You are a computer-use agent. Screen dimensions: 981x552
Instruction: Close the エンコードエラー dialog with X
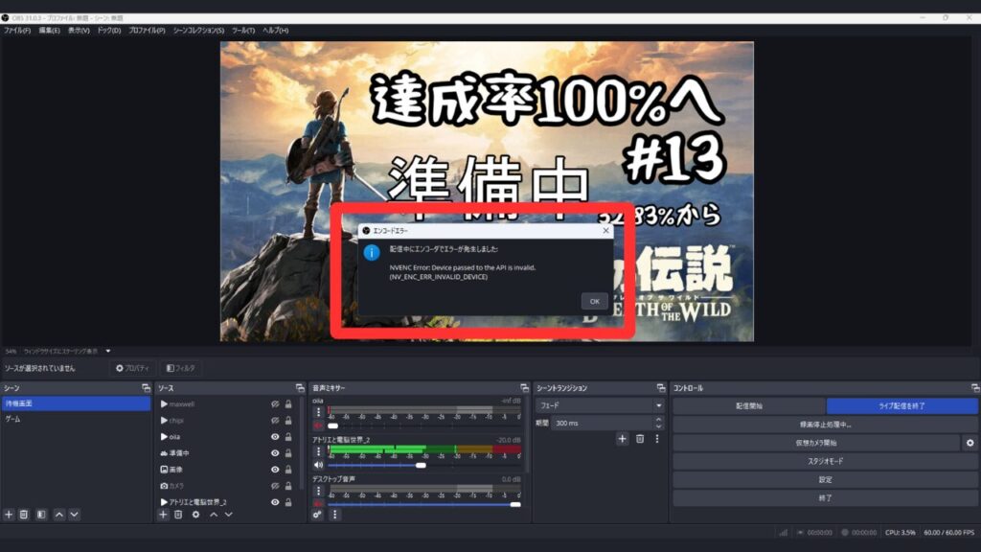605,230
